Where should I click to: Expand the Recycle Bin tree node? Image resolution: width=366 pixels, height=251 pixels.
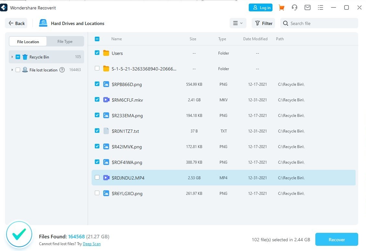pos(12,57)
